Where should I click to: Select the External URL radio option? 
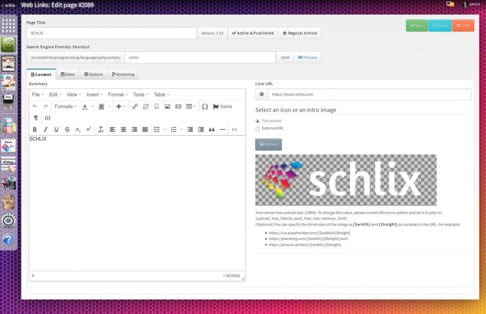point(258,129)
